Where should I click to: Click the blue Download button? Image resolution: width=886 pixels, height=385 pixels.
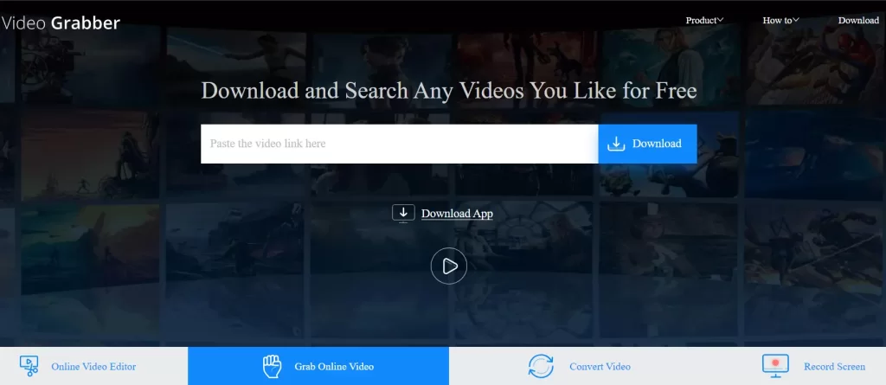coord(647,144)
